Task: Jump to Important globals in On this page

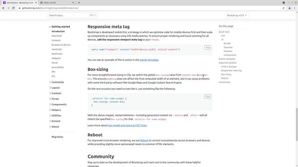Action: (x=228, y=63)
